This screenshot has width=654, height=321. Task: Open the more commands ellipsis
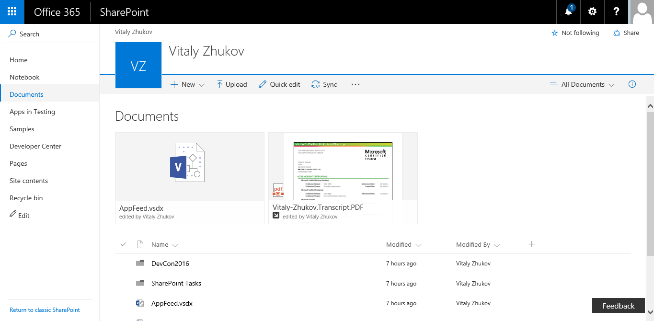(x=355, y=84)
